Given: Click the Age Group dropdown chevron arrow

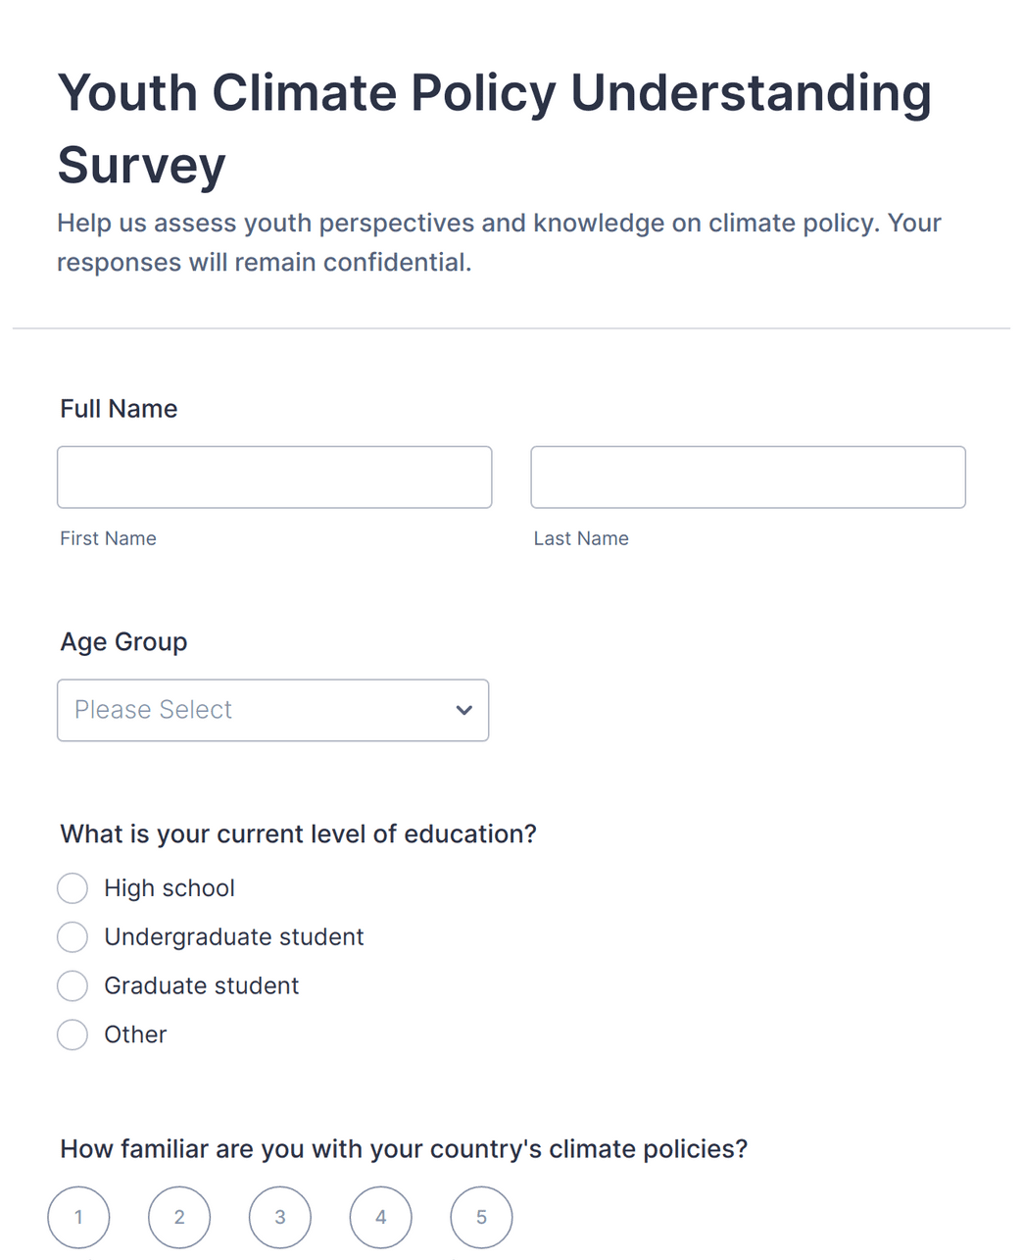Looking at the screenshot, I should pyautogui.click(x=464, y=710).
